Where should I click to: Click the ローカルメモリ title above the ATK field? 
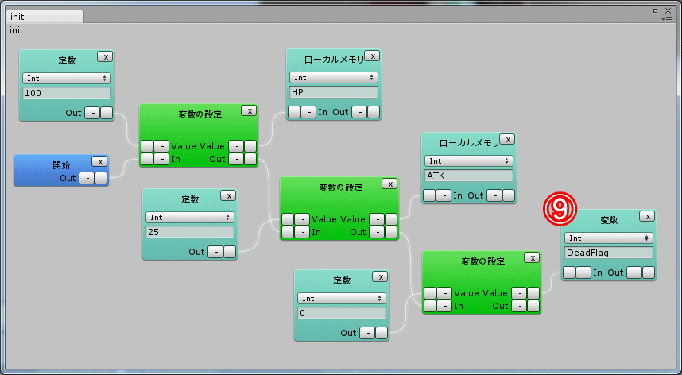click(469, 143)
